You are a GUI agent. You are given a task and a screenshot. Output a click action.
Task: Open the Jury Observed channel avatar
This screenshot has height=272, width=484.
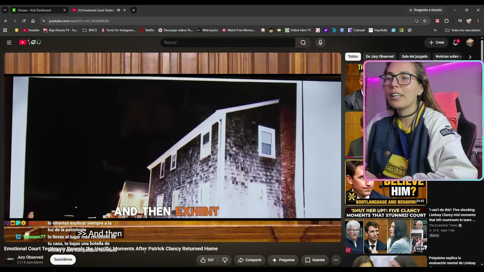(9, 260)
